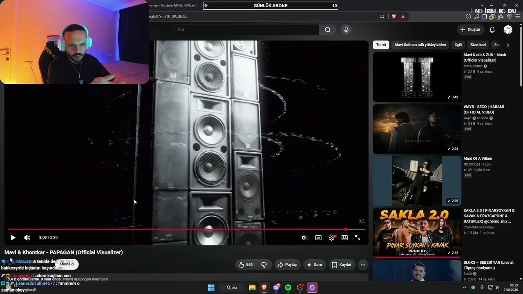This screenshot has width=523, height=294.
Task: Open the WAYB - SECO | HARAMİ title
Action: tap(484, 109)
